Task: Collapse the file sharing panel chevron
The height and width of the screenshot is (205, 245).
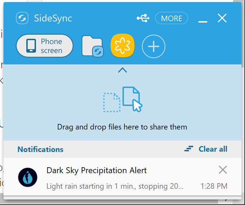Action: (x=122, y=70)
